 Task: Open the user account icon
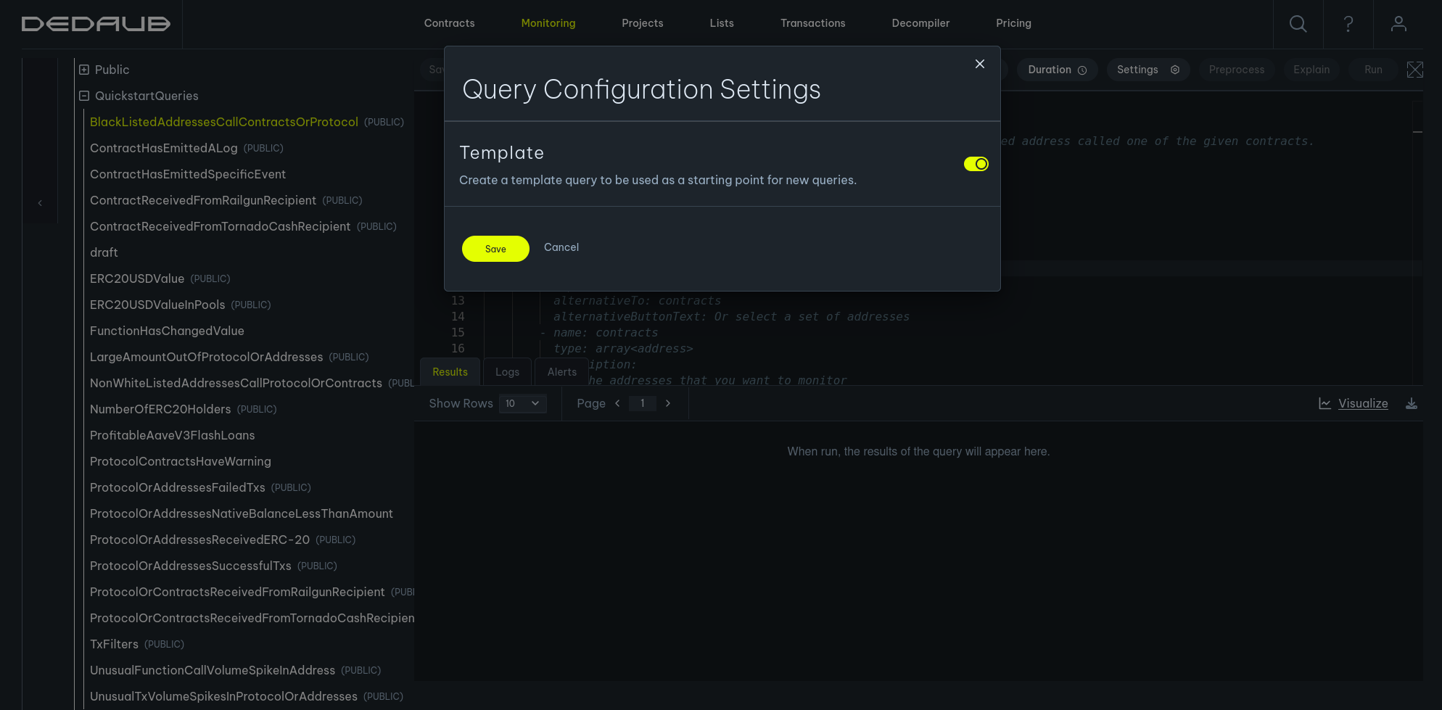(1398, 24)
